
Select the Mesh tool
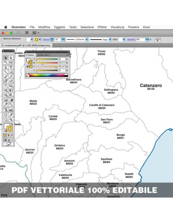[x=6, y=100]
